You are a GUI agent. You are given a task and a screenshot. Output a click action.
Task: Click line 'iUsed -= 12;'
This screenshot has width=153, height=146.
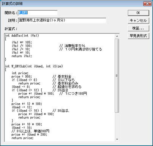click(x=22, y=107)
